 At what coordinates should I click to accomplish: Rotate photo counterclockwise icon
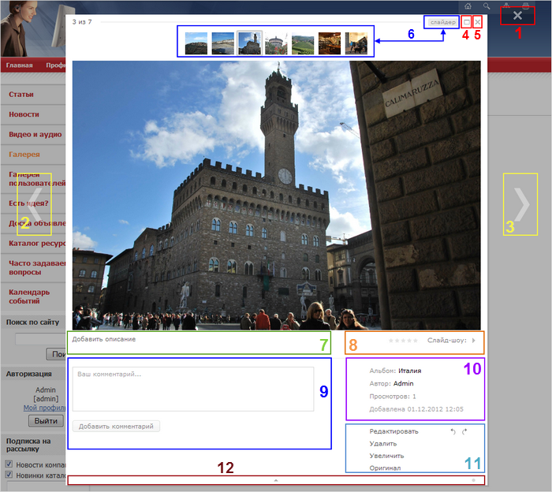click(453, 431)
